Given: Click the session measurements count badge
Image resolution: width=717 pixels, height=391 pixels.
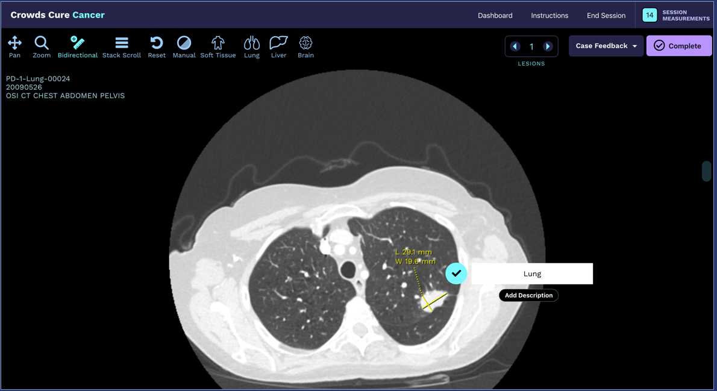Looking at the screenshot, I should (650, 15).
